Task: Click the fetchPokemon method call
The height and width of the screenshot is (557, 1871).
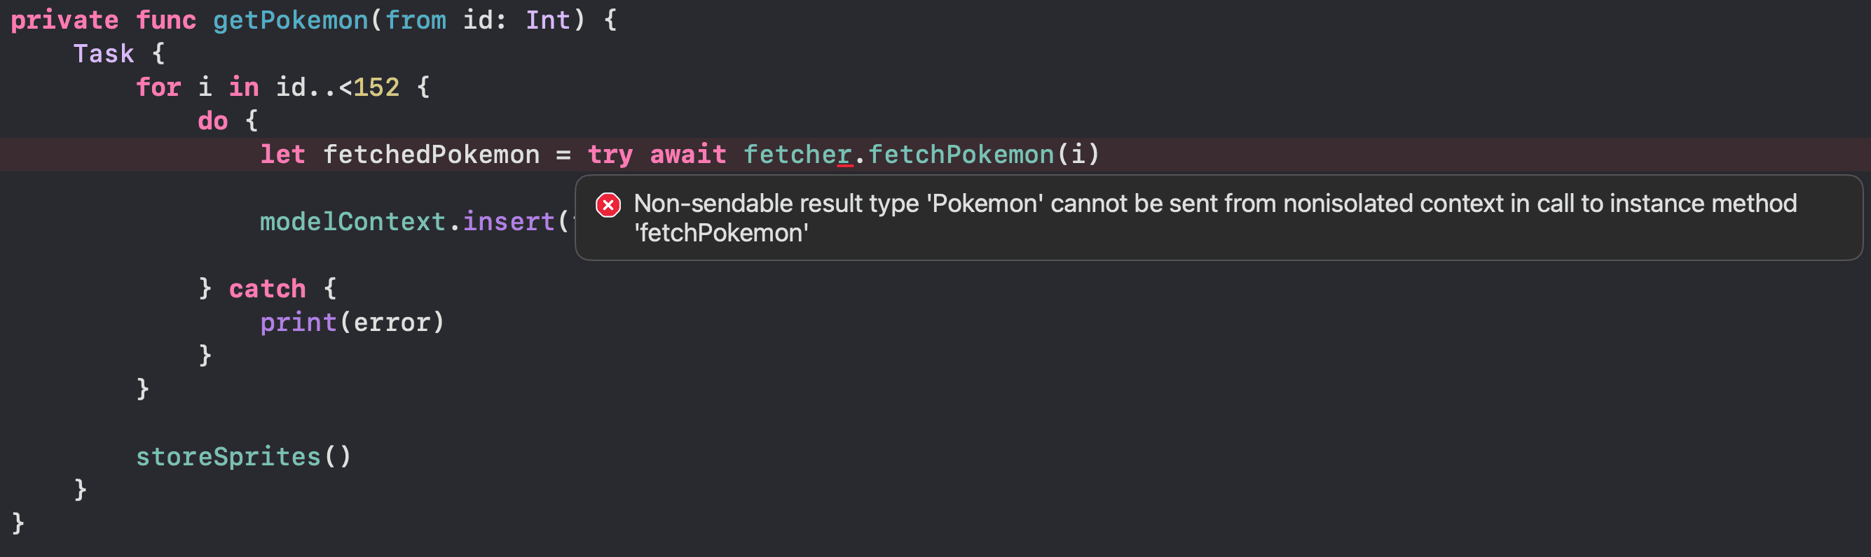Action: (961, 155)
